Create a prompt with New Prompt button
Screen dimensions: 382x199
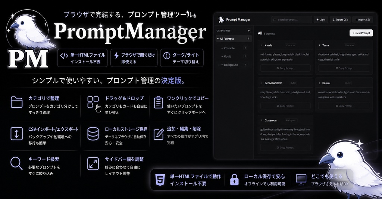[361, 33]
